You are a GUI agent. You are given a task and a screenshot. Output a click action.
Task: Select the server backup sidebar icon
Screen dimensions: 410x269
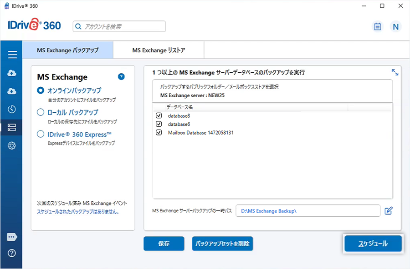click(x=12, y=128)
